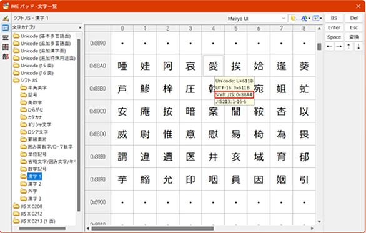Select the ロシア文字 category
Image resolution: width=366 pixels, height=233 pixels.
[34, 132]
